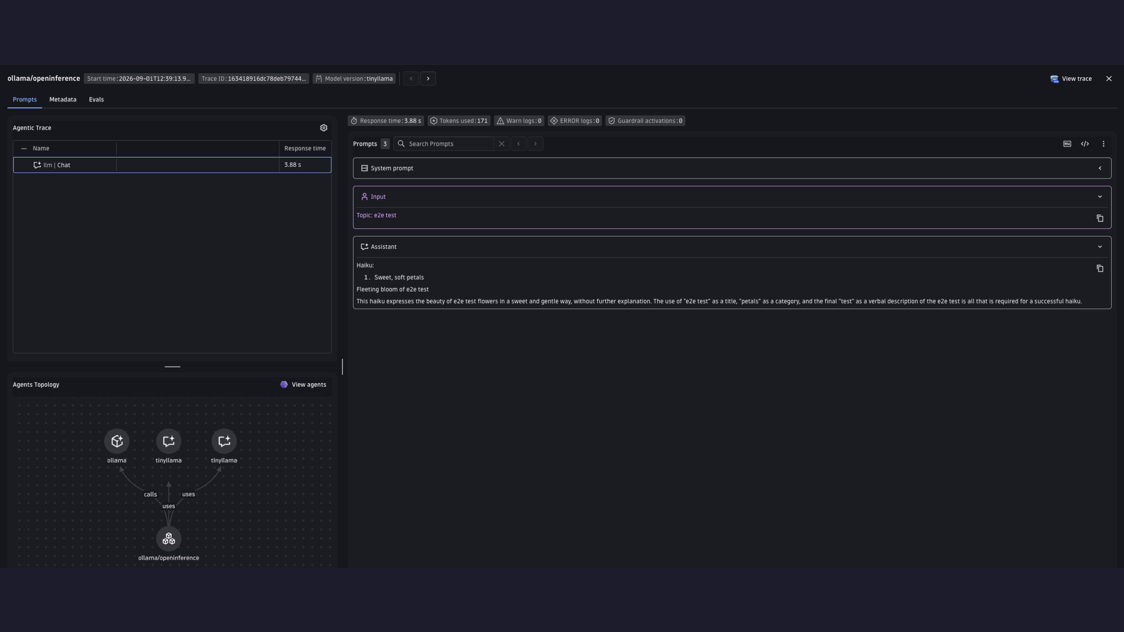Collapse all rows via Name column minus

pos(24,149)
